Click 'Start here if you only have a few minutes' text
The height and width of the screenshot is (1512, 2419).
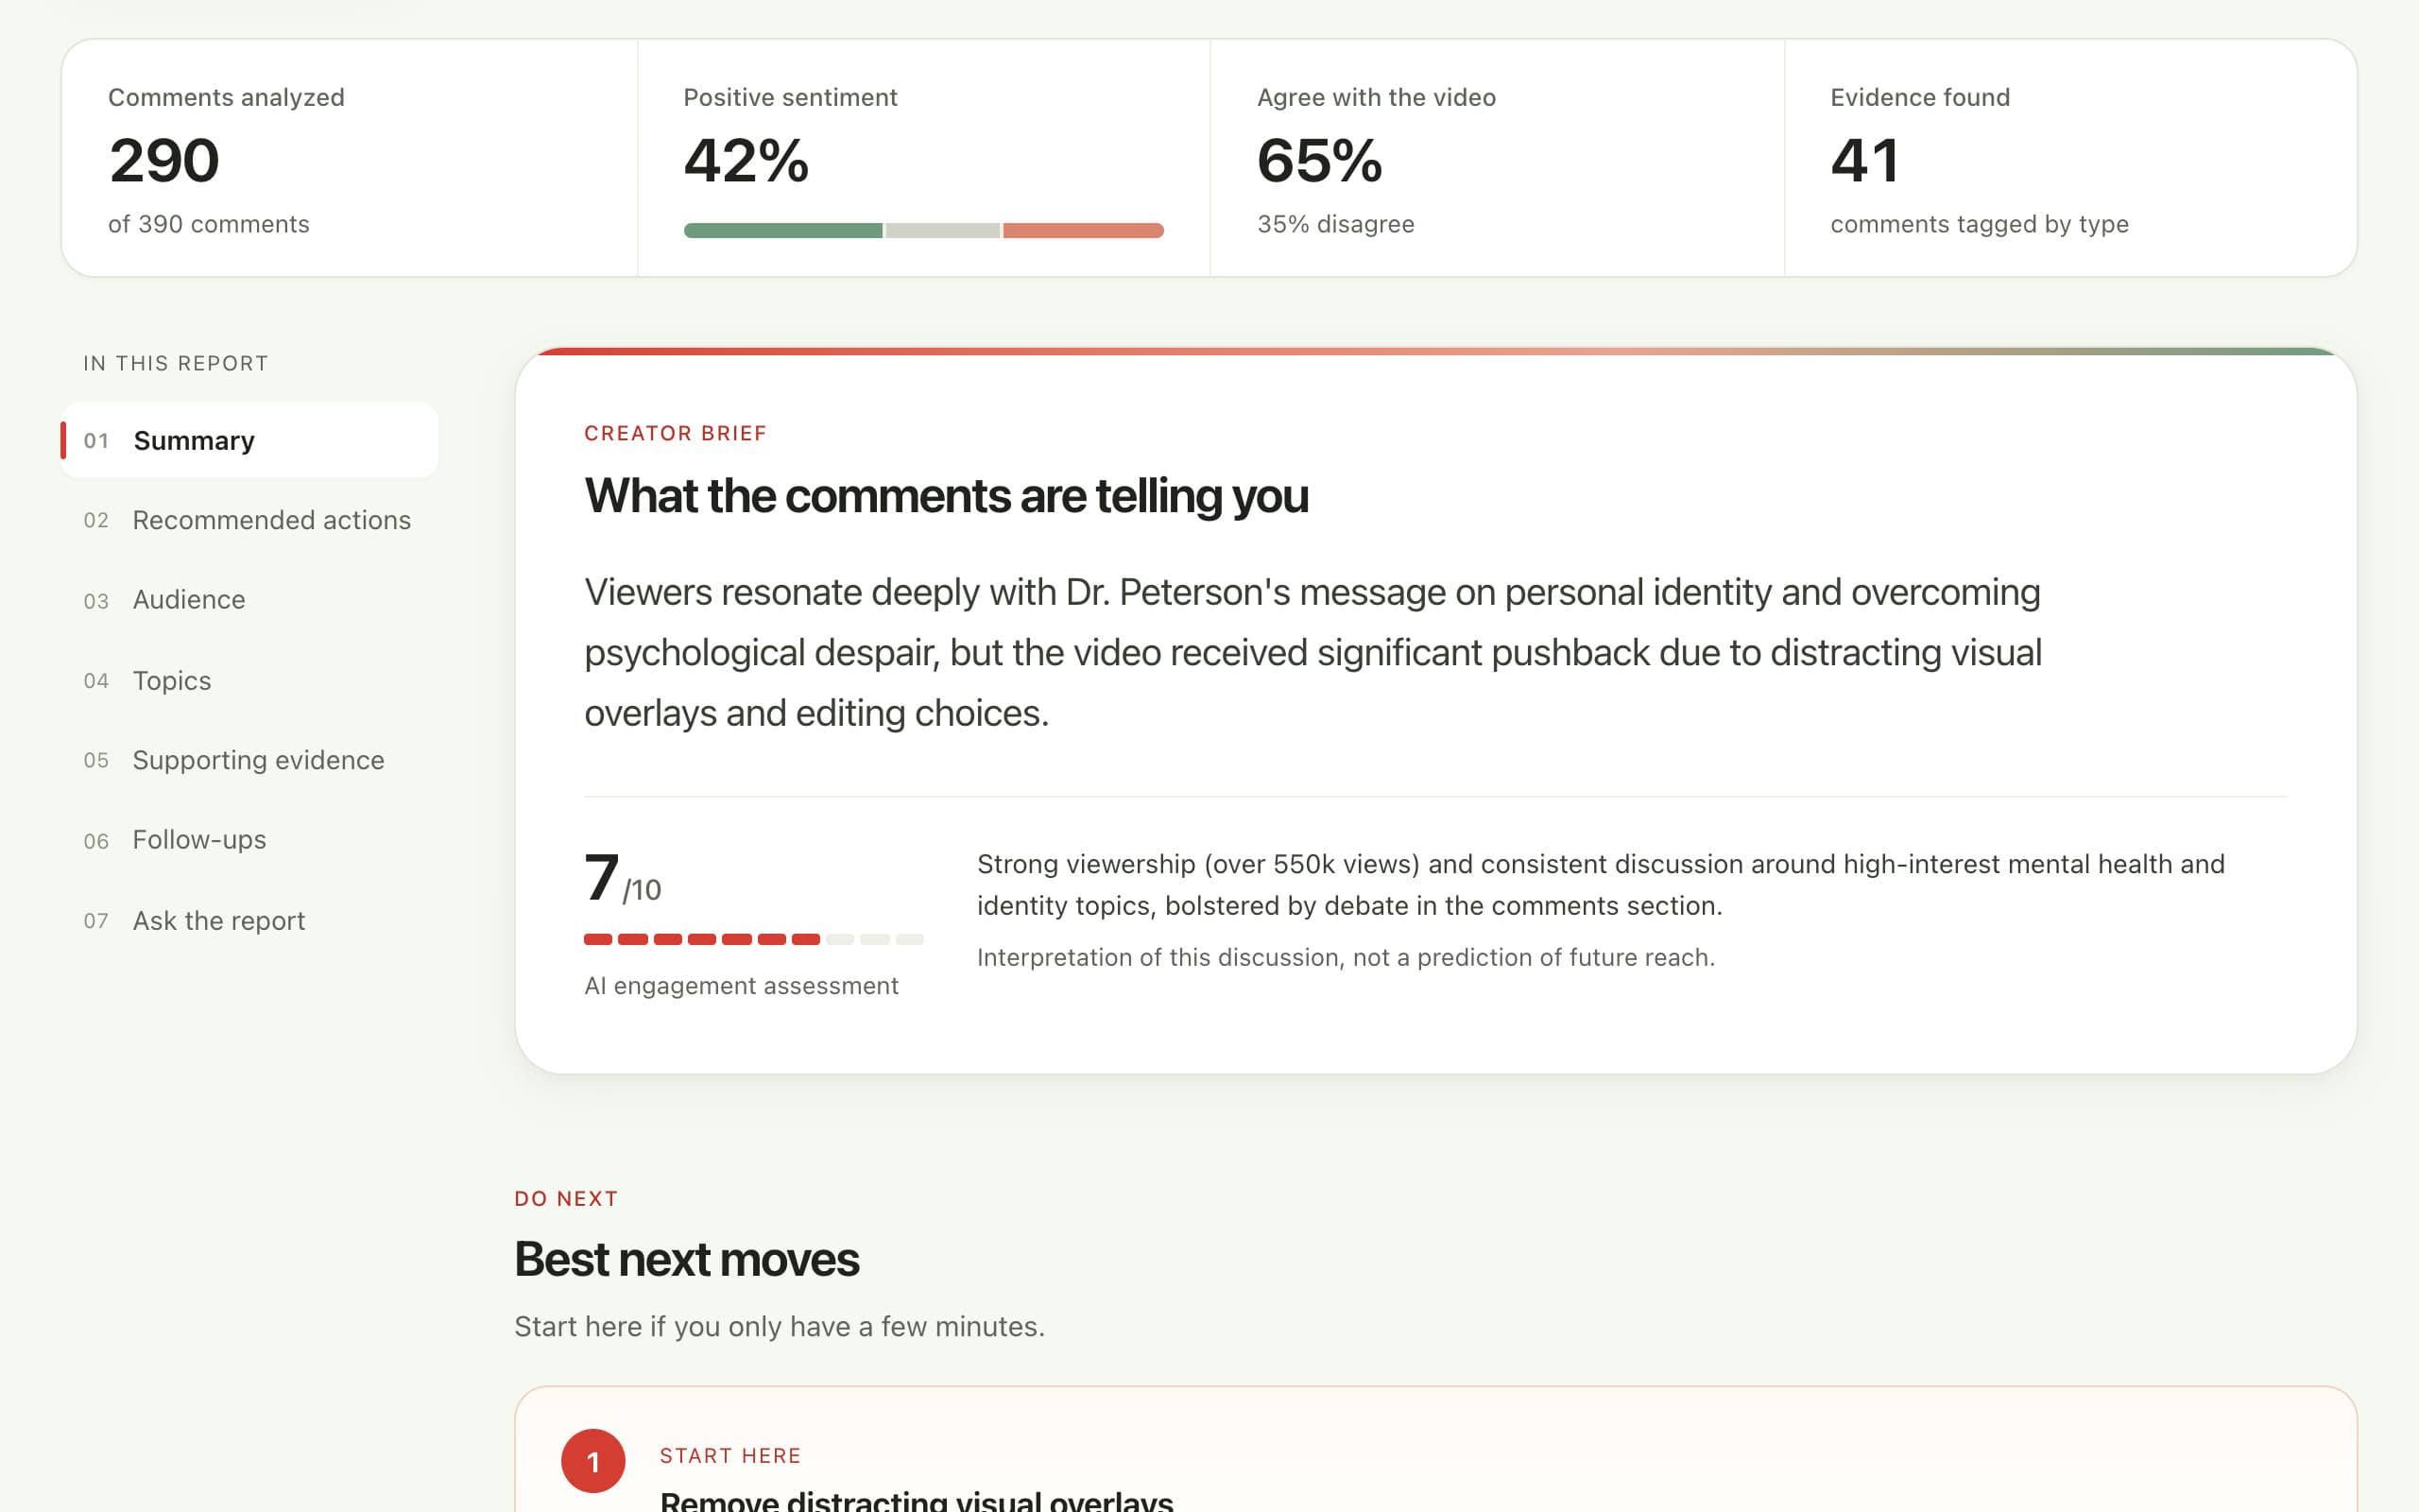(780, 1326)
